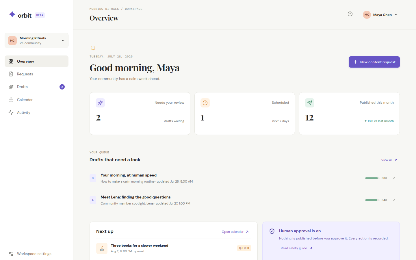This screenshot has height=260, width=416.
Task: Click View all drafts link
Action: [389, 160]
